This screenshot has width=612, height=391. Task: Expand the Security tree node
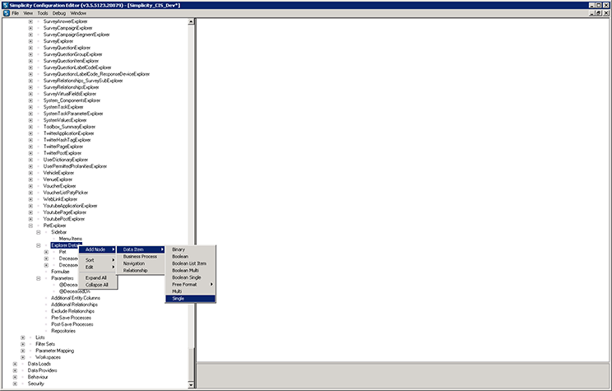point(15,384)
